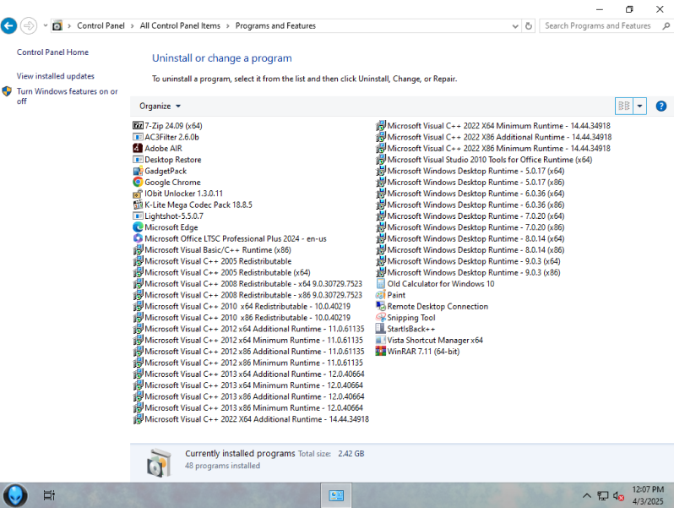Image resolution: width=674 pixels, height=508 pixels.
Task: Expand the address bar history dropdown
Action: click(515, 26)
